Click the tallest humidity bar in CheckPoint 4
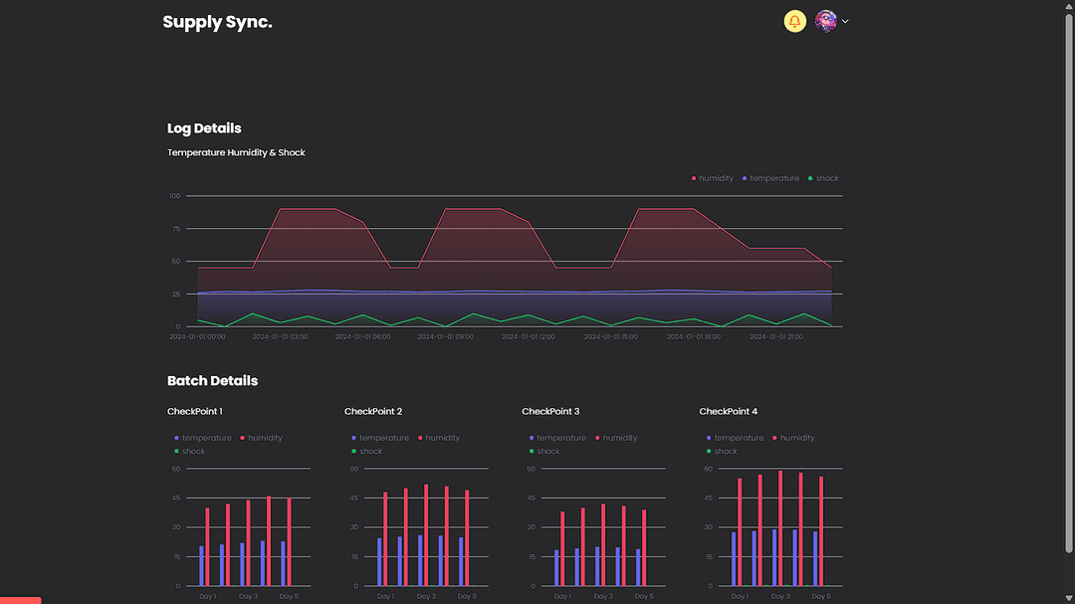The height and width of the screenshot is (604, 1075). 780,528
